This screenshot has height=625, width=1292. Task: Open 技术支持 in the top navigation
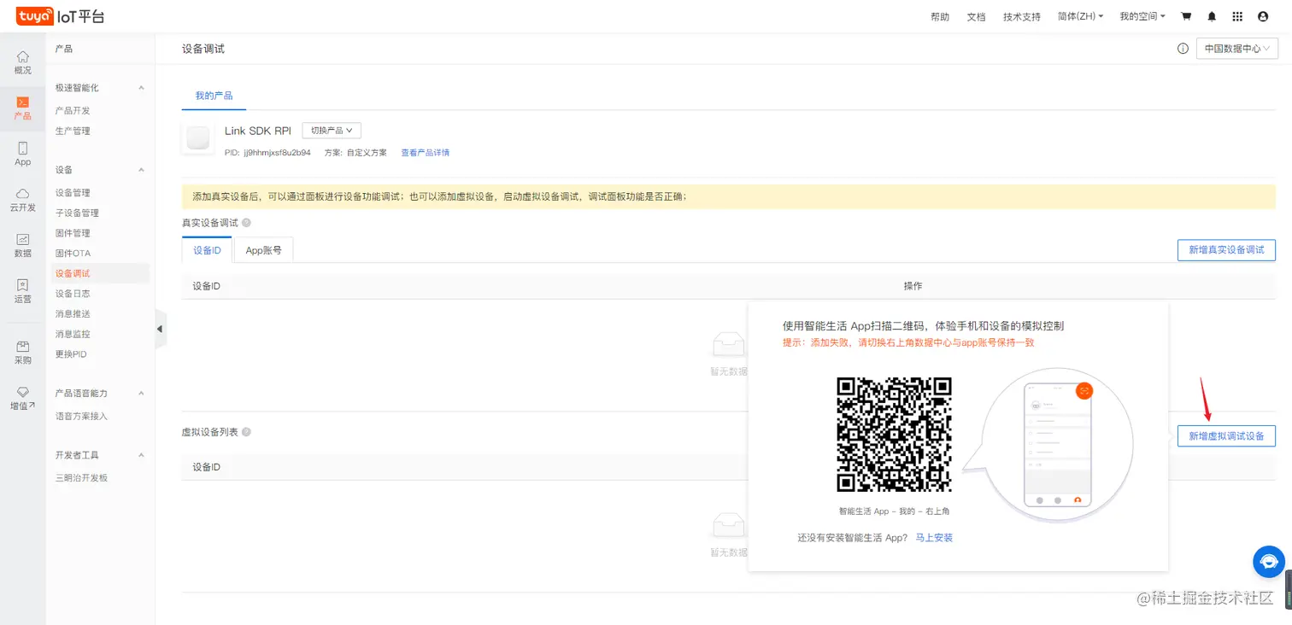click(x=1022, y=17)
